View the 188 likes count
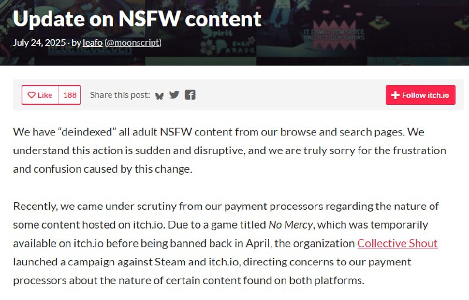Image resolution: width=469 pixels, height=300 pixels. 70,96
